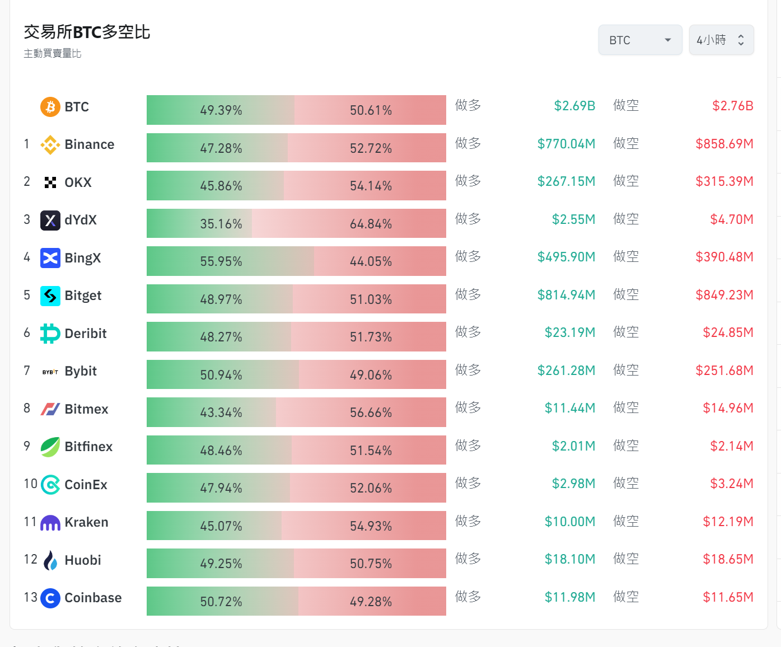The width and height of the screenshot is (781, 647).
Task: Click the CoinEx exchange name
Action: pos(86,485)
